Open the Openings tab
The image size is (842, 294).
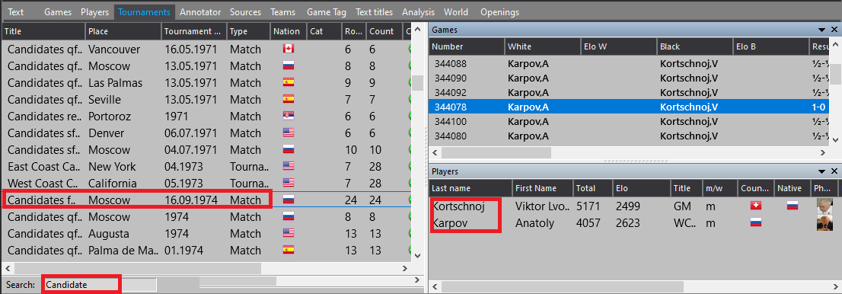[499, 11]
